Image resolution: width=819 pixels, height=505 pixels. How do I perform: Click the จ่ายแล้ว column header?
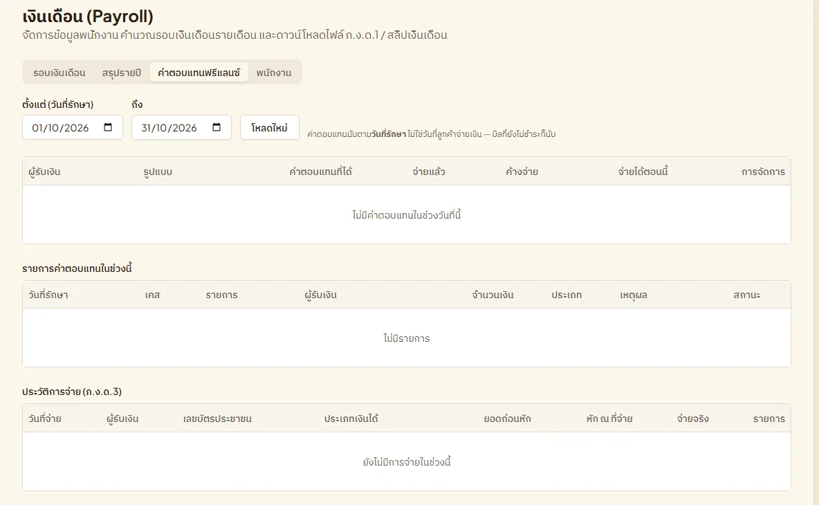[x=429, y=172]
